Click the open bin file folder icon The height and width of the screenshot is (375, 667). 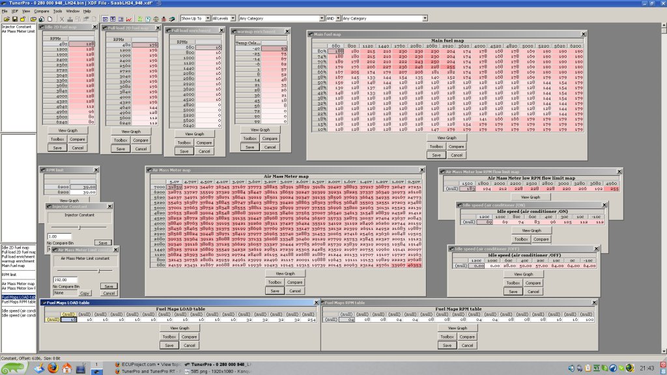point(7,19)
